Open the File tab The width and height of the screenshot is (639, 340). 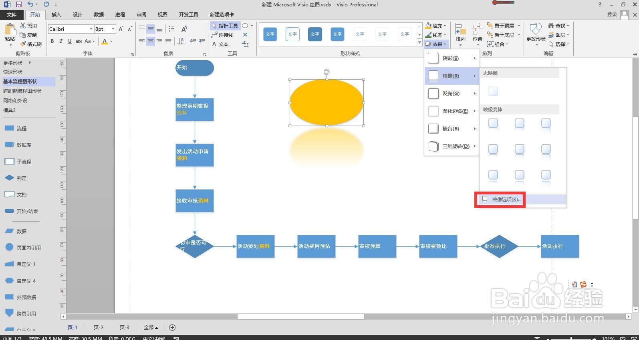(12, 14)
